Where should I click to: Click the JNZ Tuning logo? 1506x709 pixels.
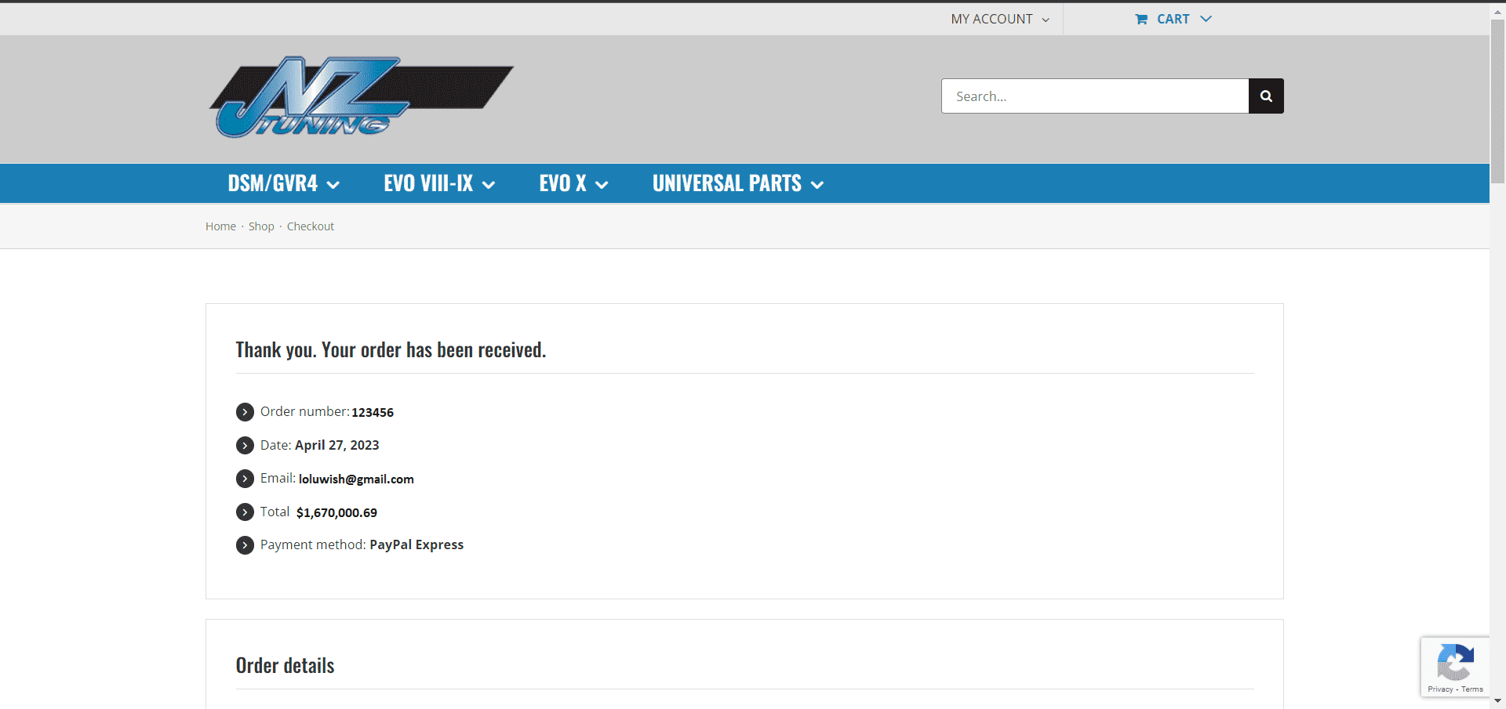[x=361, y=97]
